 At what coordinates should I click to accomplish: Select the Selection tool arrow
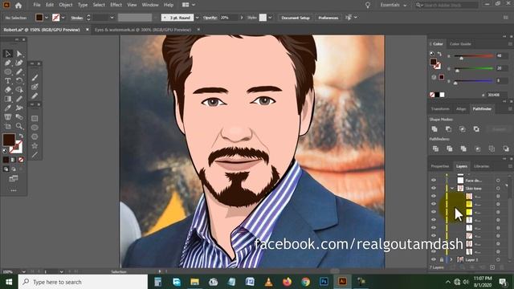point(8,54)
